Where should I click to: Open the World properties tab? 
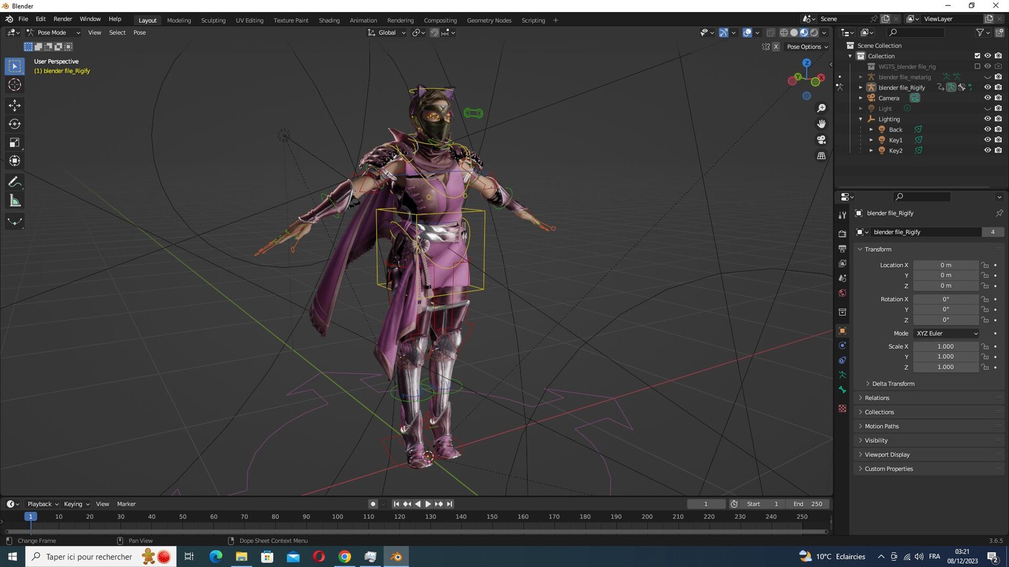[842, 293]
